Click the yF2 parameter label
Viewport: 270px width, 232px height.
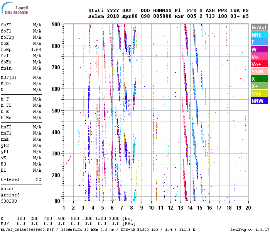click(x=5, y=145)
